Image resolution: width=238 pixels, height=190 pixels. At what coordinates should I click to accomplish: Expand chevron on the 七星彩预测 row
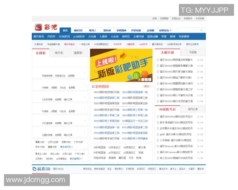point(85,132)
